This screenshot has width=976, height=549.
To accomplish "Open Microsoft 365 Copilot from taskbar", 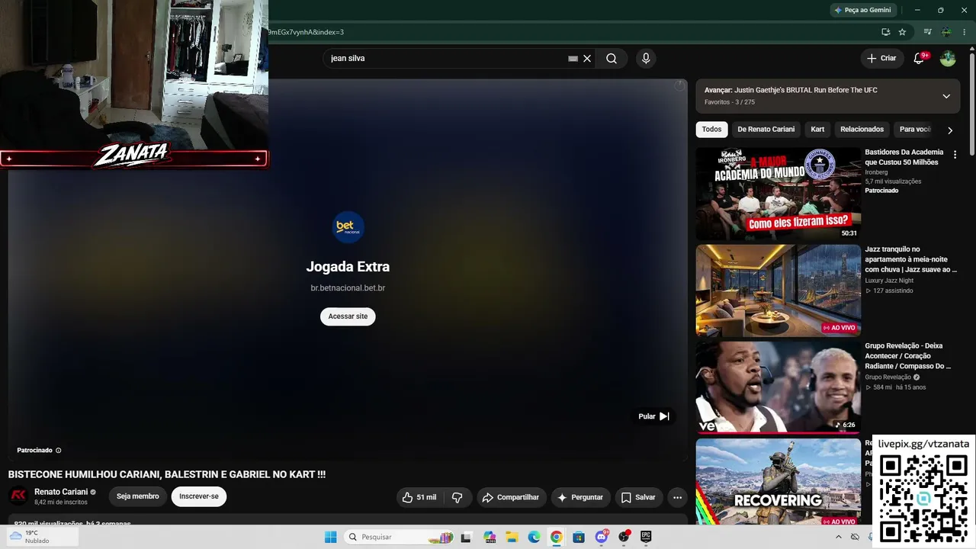I will (489, 537).
